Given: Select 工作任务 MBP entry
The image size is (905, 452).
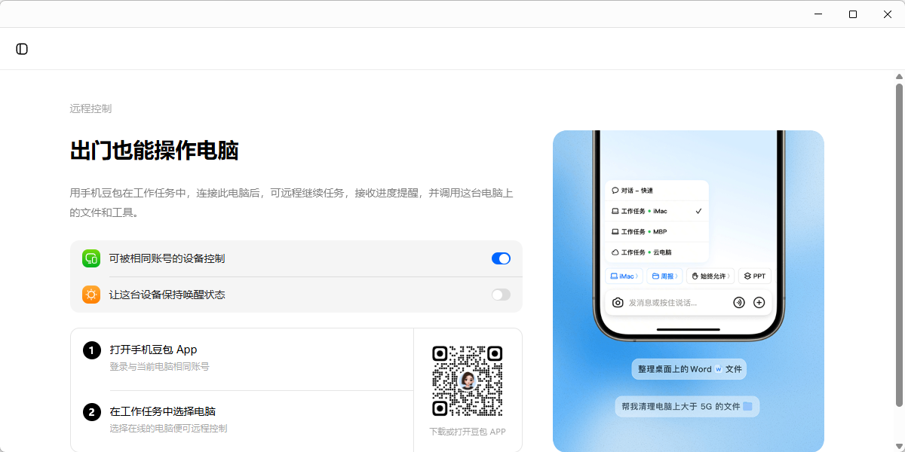Looking at the screenshot, I should click(657, 232).
